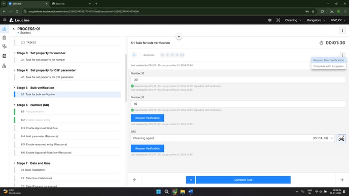Open task 7.2 Date time (Validation)
This screenshot has width=349, height=196.
tap(67, 178)
